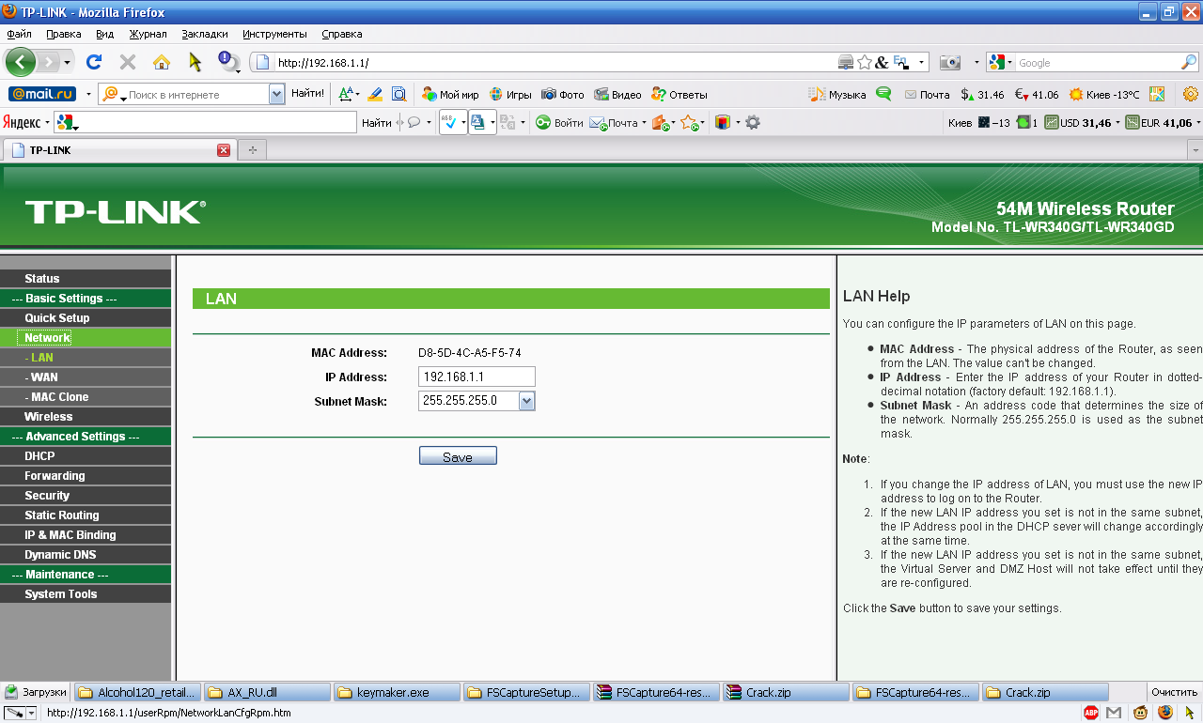Click the Yandex favorites star icon

689,122
